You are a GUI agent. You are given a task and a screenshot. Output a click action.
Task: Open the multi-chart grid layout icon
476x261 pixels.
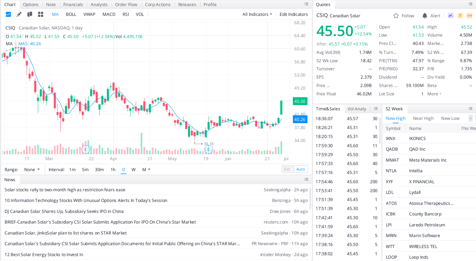point(41,14)
